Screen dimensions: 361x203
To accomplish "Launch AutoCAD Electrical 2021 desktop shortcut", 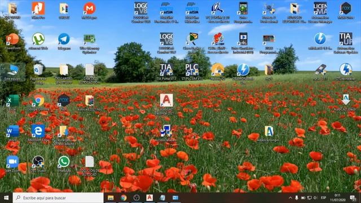I will click(x=166, y=100).
